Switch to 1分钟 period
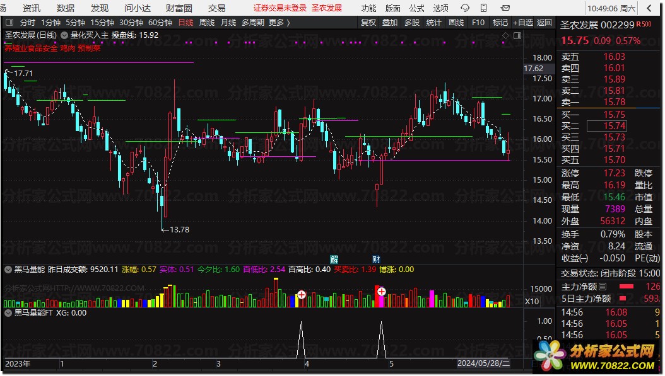The height and width of the screenshot is (376, 665). [51, 23]
